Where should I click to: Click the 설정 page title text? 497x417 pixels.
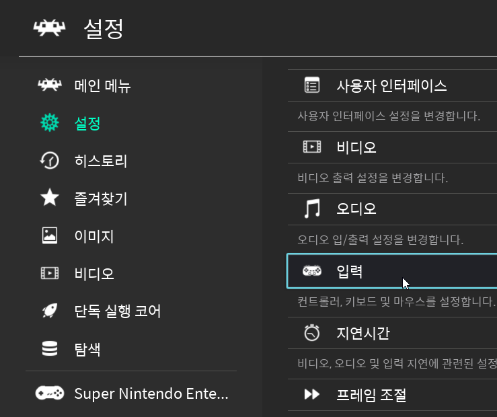click(x=104, y=28)
